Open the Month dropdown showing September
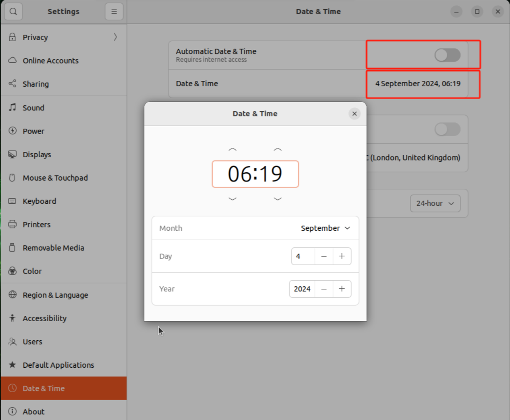The width and height of the screenshot is (510, 420). [325, 228]
